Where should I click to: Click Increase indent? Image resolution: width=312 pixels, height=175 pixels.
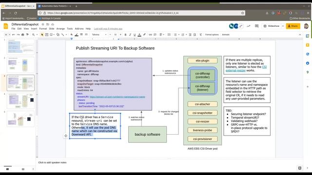pyautogui.click(x=195, y=35)
